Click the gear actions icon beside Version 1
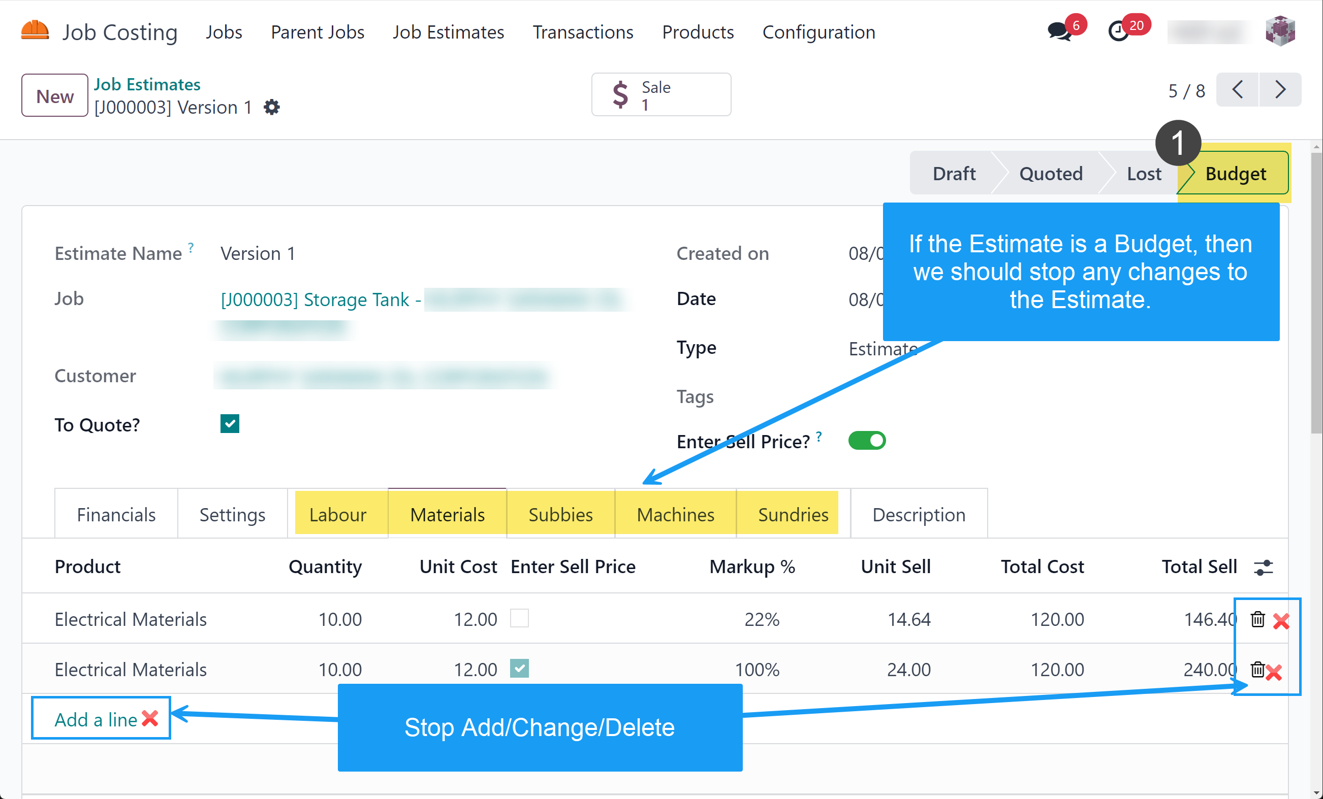 (x=272, y=107)
